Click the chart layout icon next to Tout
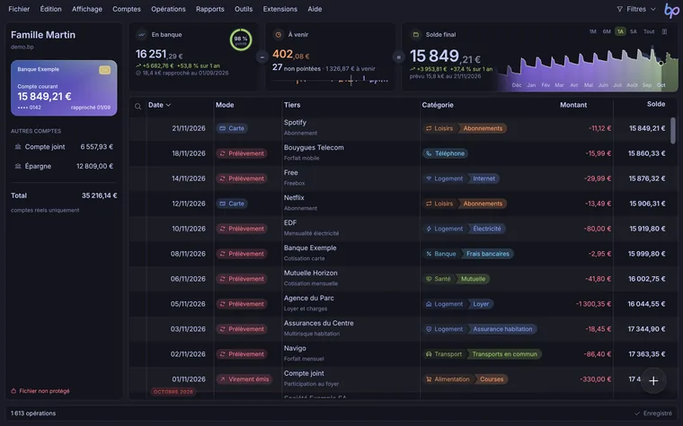Viewport: 683px width, 426px height. (664, 31)
